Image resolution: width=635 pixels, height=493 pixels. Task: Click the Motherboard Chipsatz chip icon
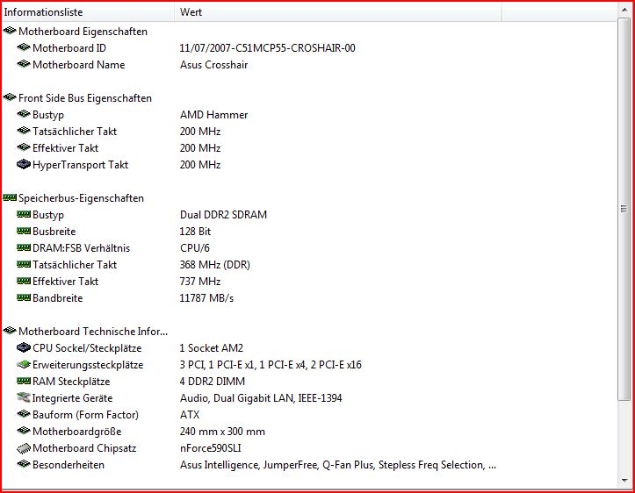coord(24,448)
